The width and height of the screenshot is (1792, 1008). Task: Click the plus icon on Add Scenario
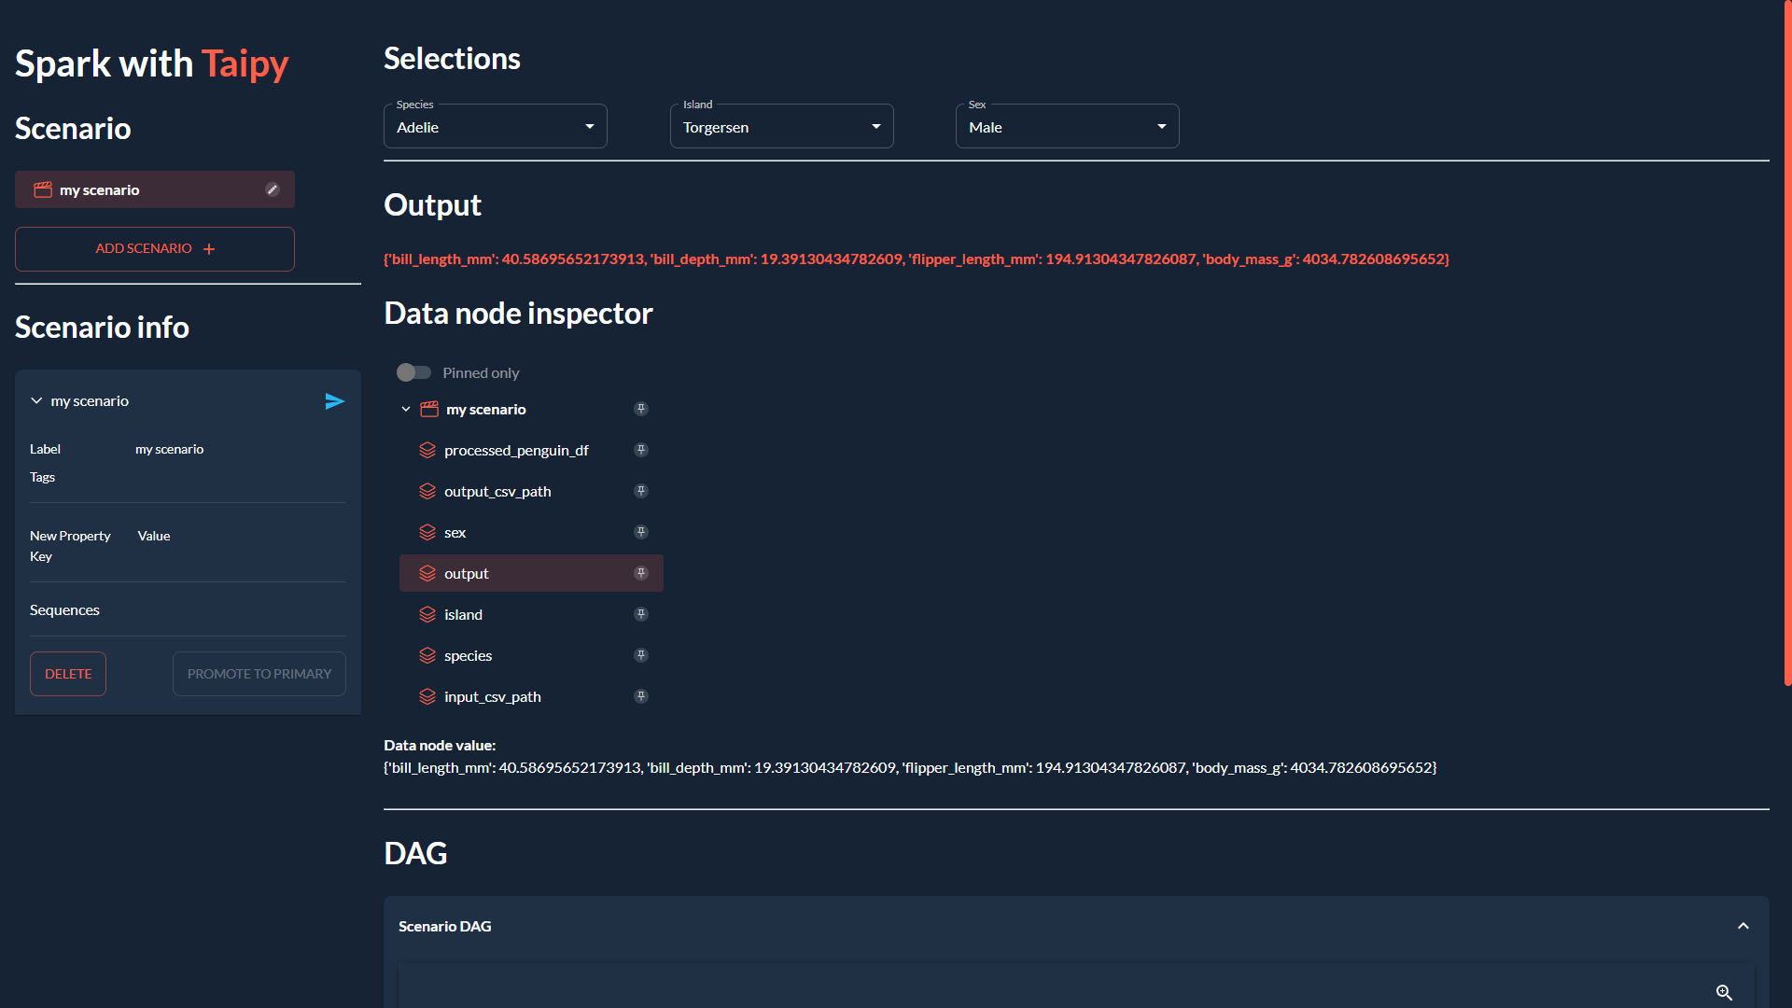[209, 249]
